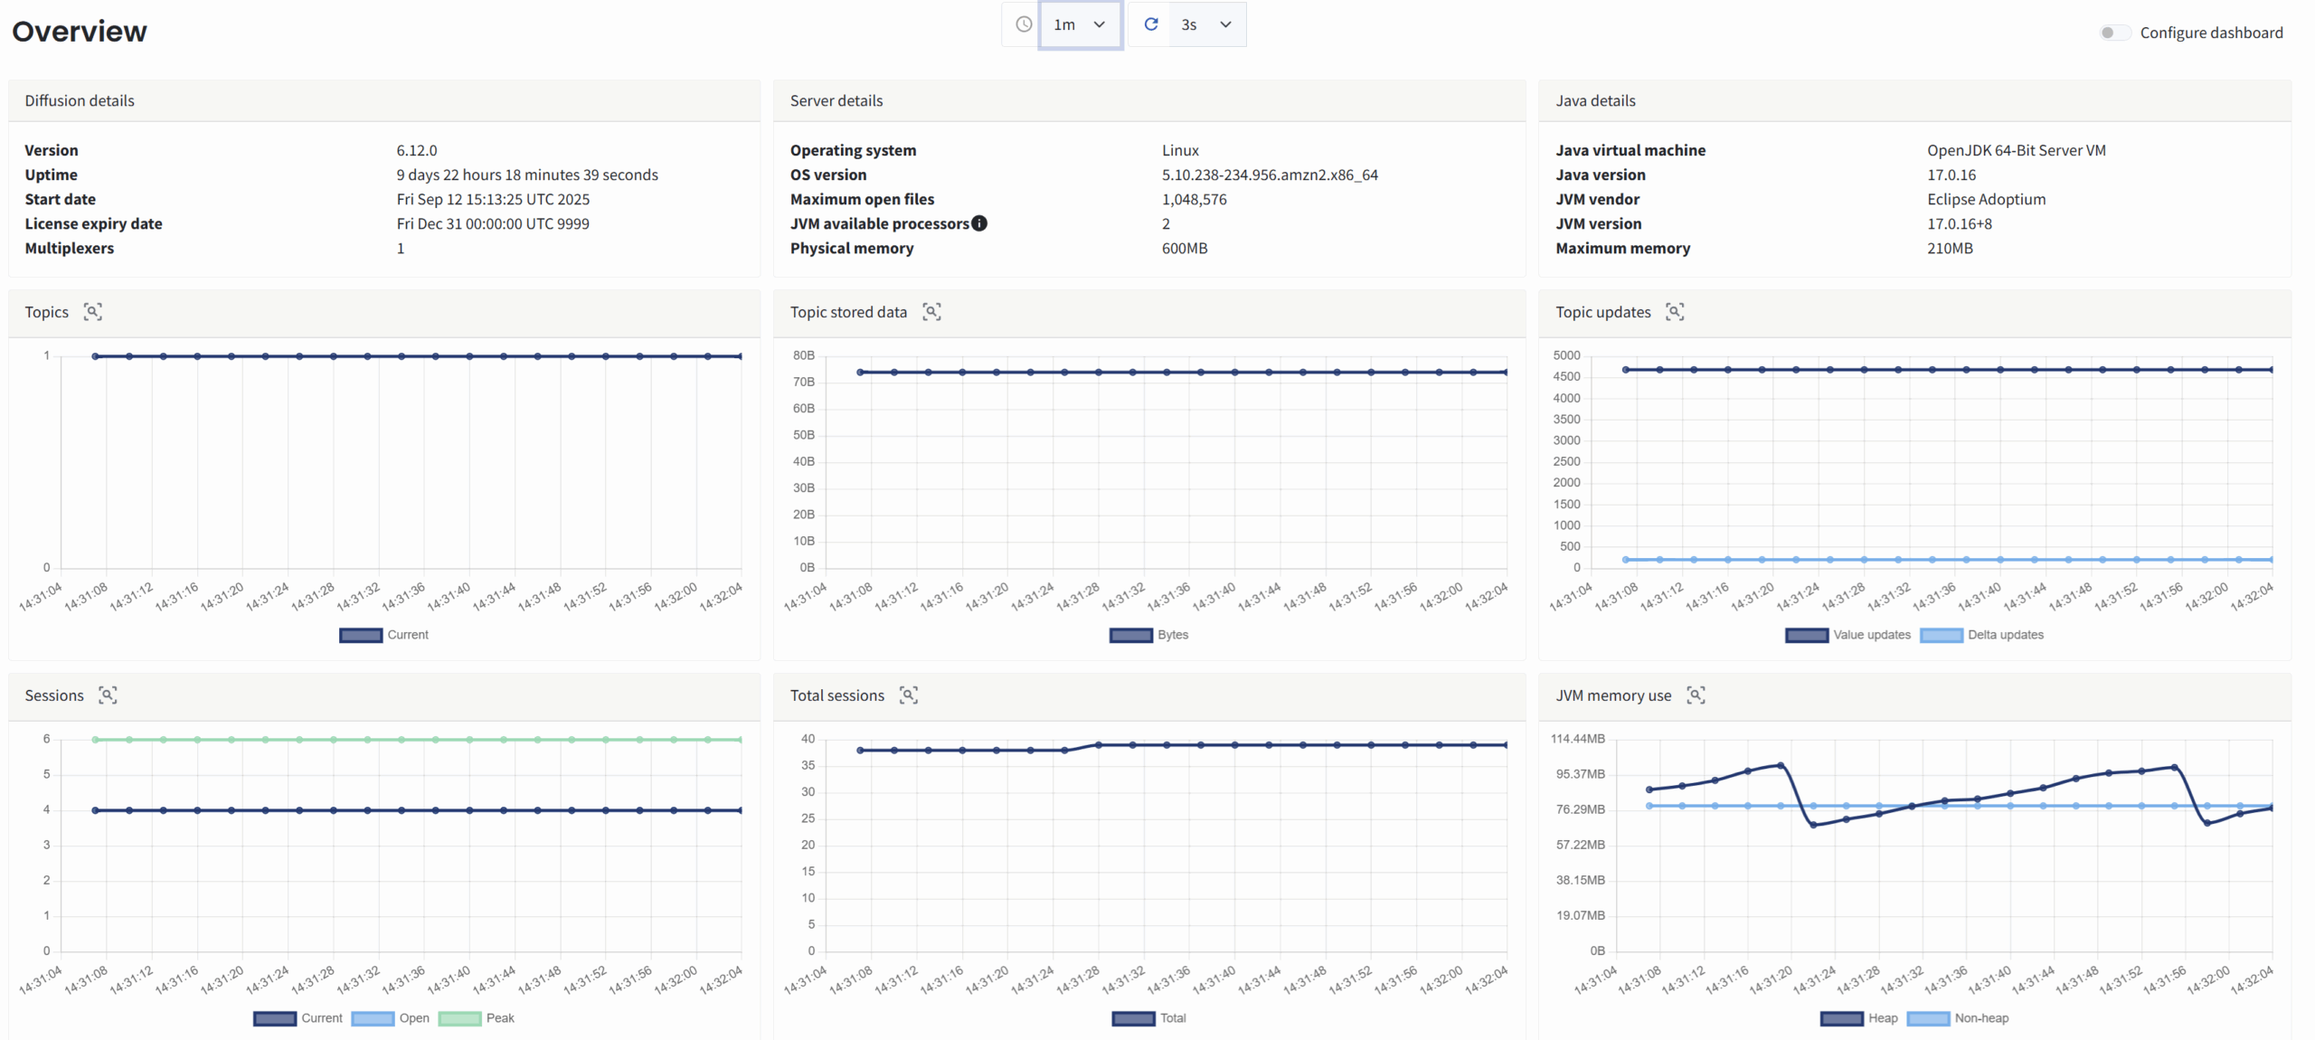Screen dimensions: 2315x1040
Task: Click the Bytes legend label
Action: coord(1172,635)
